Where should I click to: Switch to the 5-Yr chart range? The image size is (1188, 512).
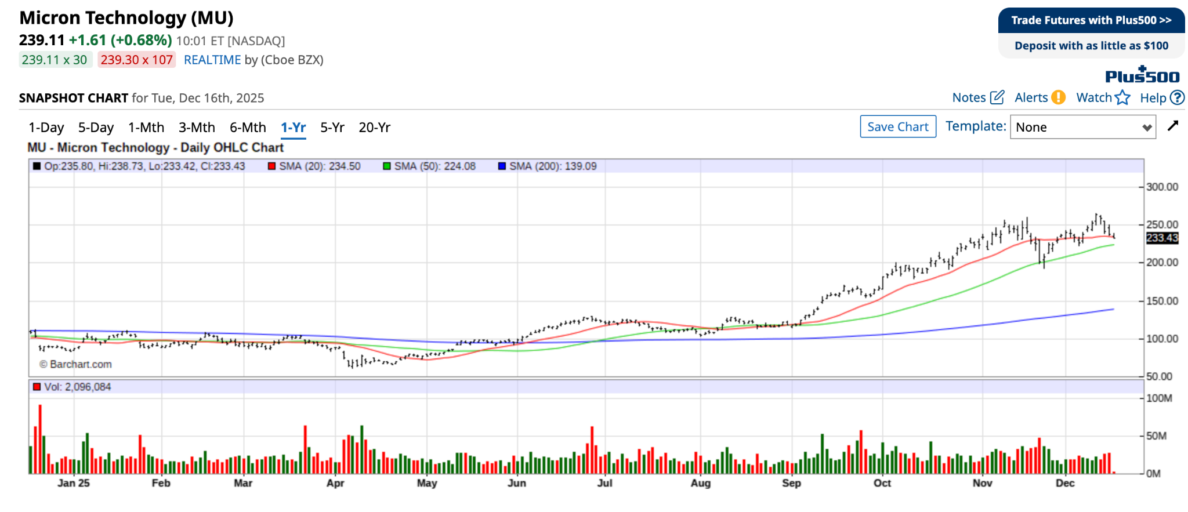[x=332, y=128]
